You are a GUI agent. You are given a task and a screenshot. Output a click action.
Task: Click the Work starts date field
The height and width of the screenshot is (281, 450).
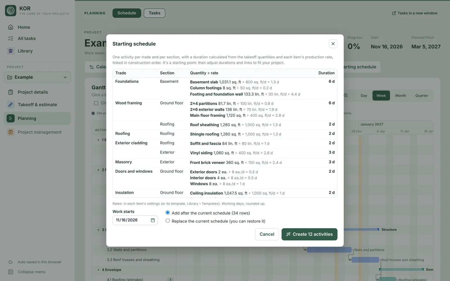pos(135,220)
